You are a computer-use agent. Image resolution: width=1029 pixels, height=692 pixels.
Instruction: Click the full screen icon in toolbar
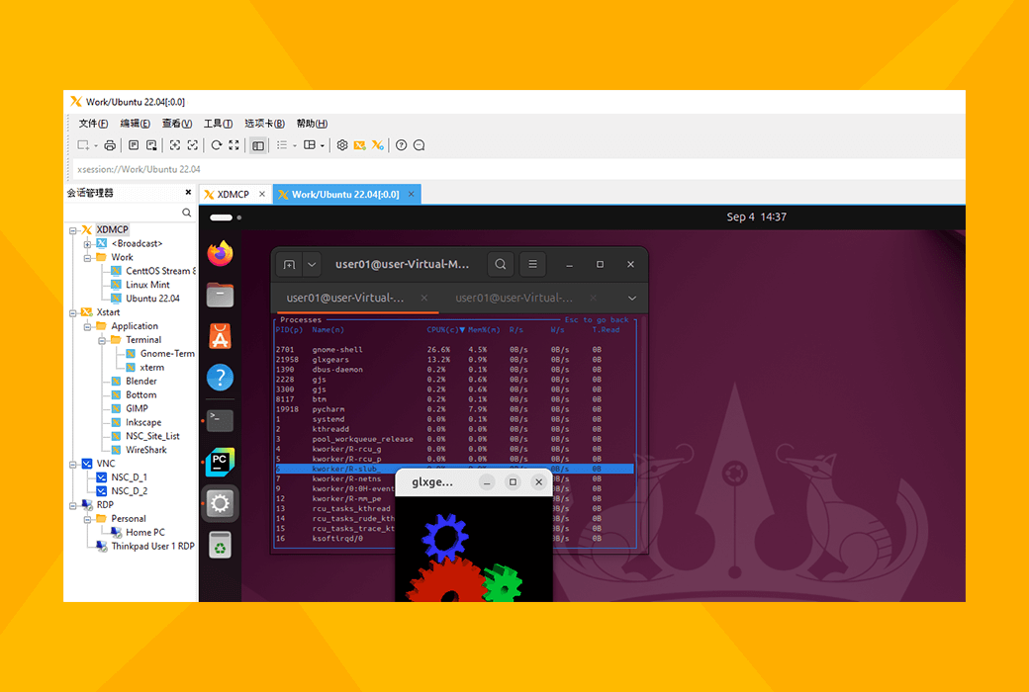click(x=234, y=145)
